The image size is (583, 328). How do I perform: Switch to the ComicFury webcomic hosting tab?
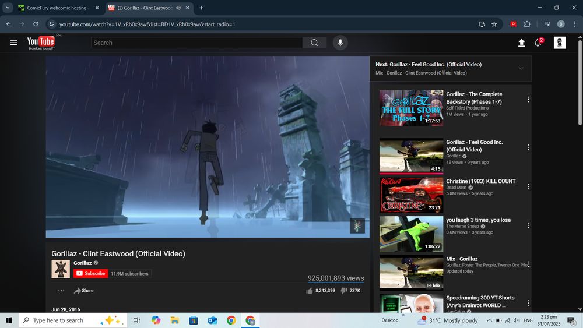[x=56, y=8]
